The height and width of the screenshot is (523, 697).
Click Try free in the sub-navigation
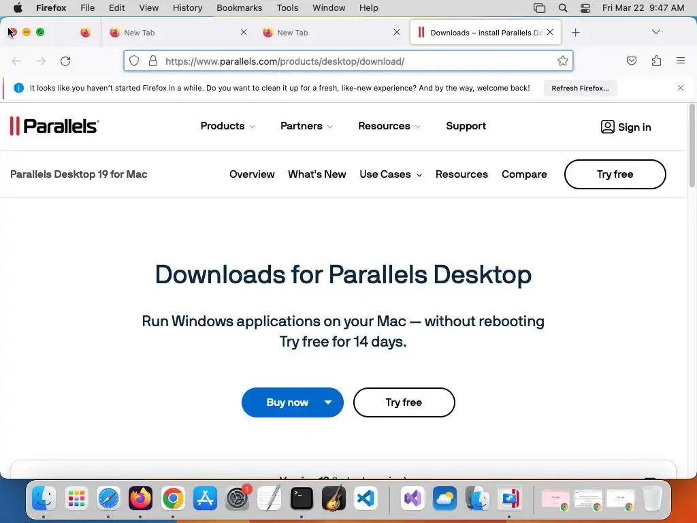click(x=615, y=174)
